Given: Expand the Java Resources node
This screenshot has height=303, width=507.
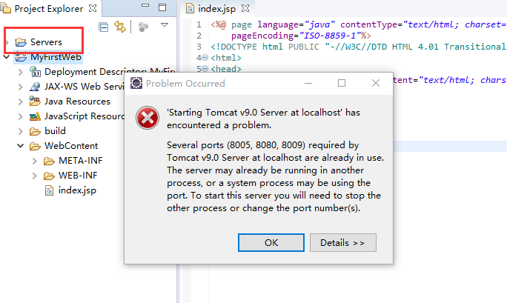Looking at the screenshot, I should click(x=20, y=101).
